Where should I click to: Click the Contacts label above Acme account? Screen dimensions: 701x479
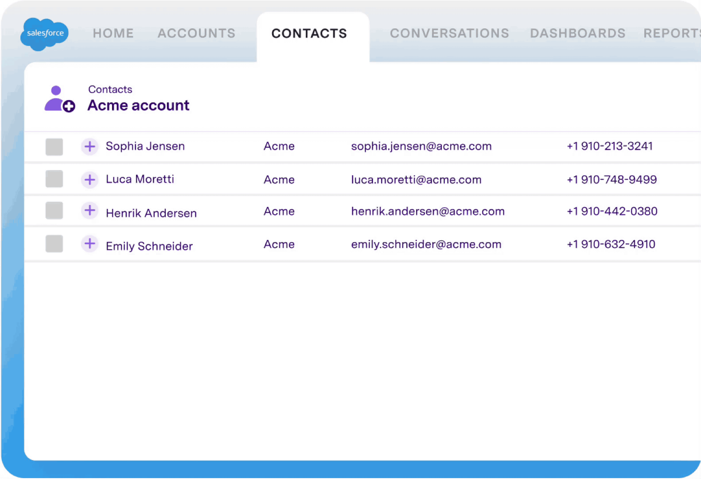click(x=110, y=89)
